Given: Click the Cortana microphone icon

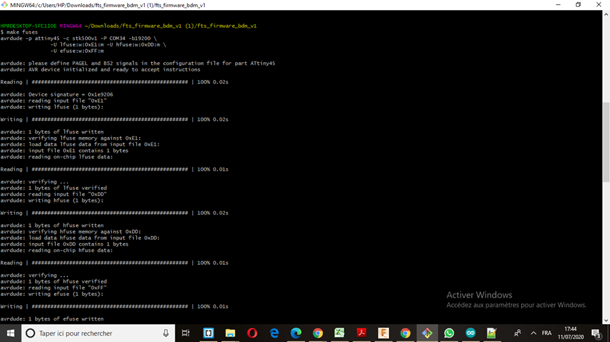Looking at the screenshot, I should (166, 333).
